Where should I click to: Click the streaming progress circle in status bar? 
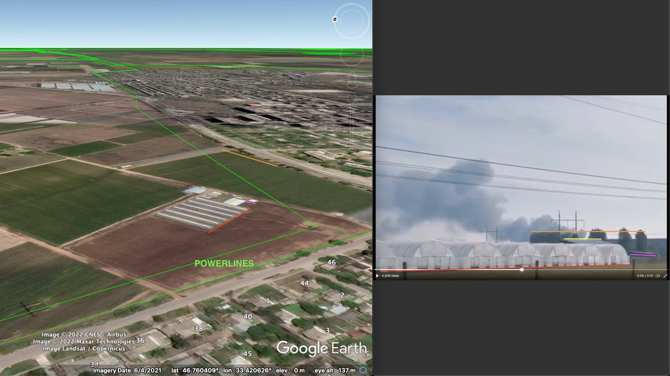363,370
